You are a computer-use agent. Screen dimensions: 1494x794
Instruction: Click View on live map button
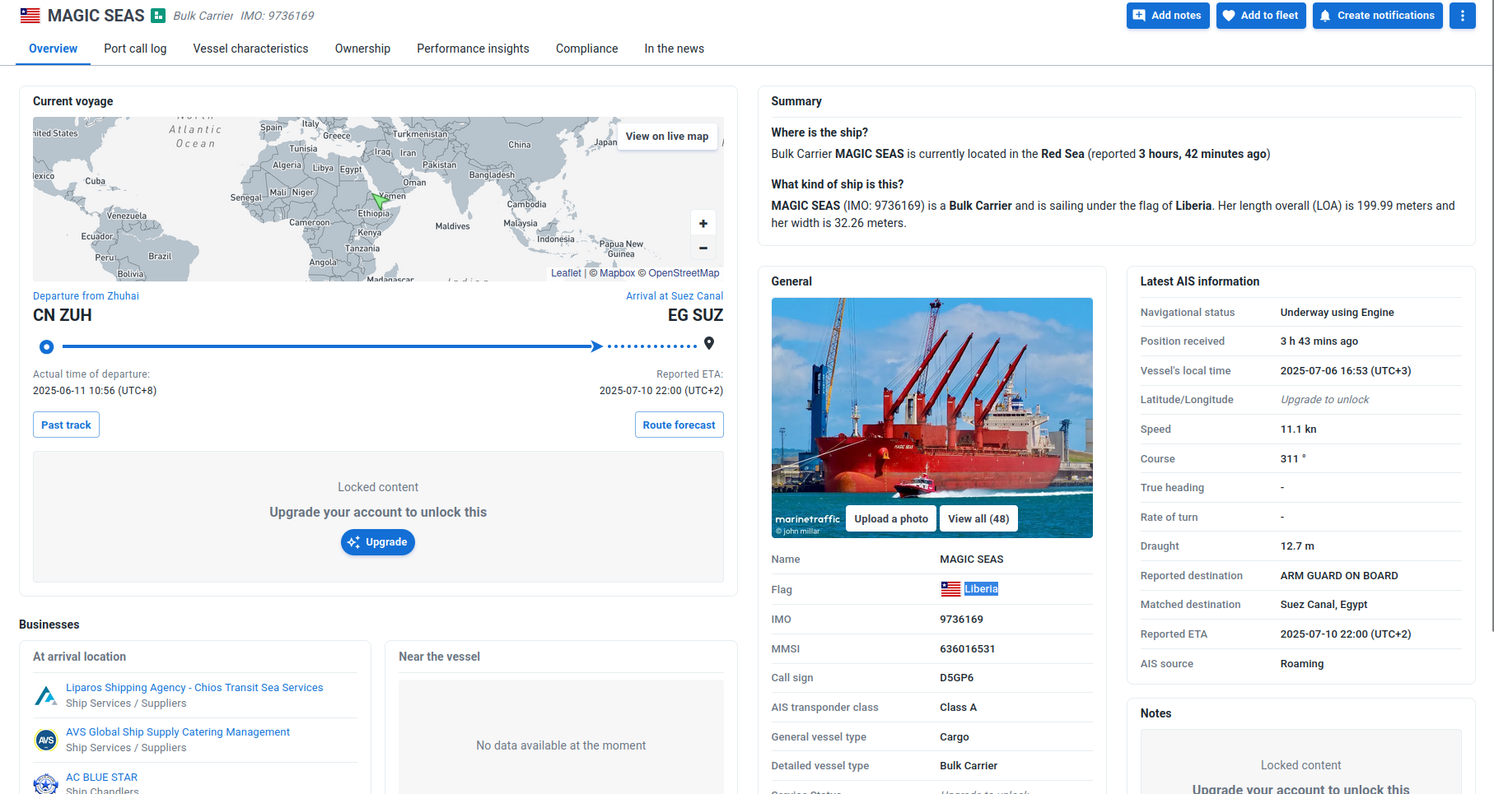[667, 137]
